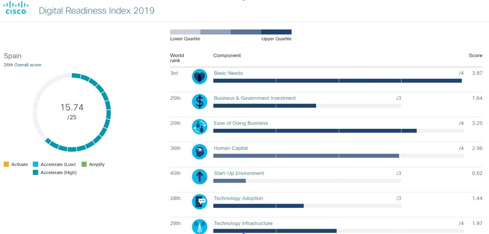Click the Upper Quartile scale segment
The width and height of the screenshot is (489, 234).
tap(277, 32)
